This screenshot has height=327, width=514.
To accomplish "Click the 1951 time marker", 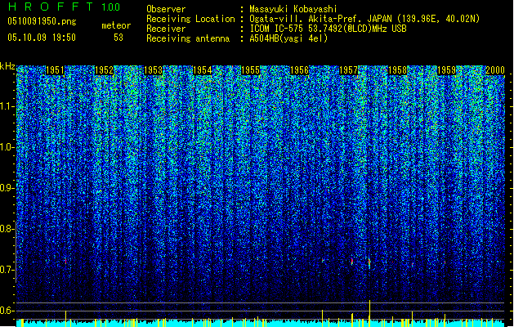I will click(55, 70).
